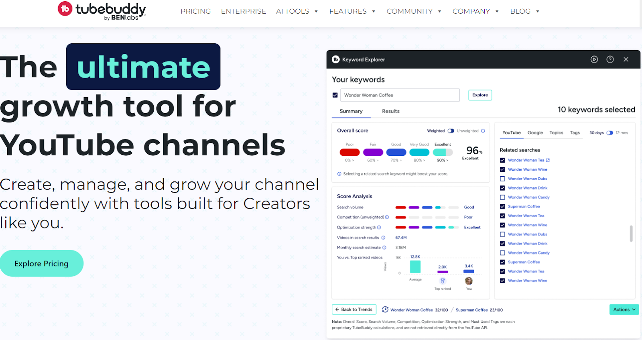Viewport: 642px width, 340px height.
Task: Click the Wonder Woman Coffee 32/100 breadcrumb link
Action: click(x=419, y=310)
